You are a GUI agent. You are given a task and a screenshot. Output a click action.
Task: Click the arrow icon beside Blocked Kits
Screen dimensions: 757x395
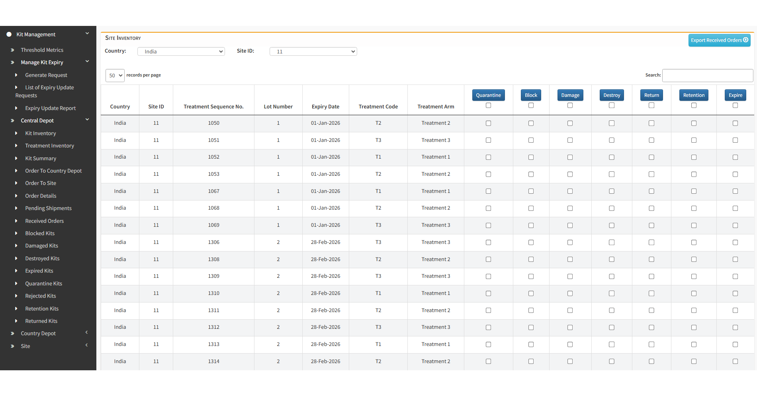16,233
